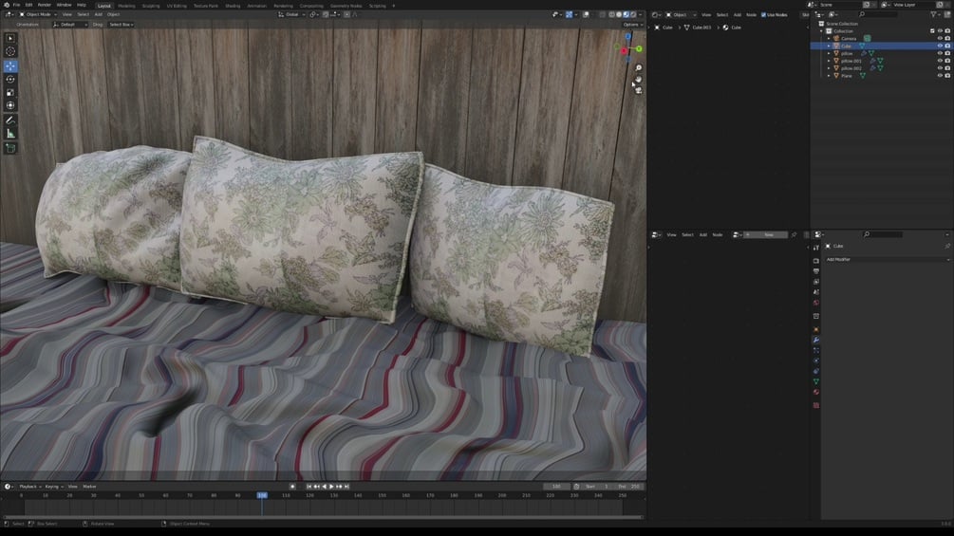954x536 pixels.
Task: Open the Particle properties tab
Action: click(816, 351)
